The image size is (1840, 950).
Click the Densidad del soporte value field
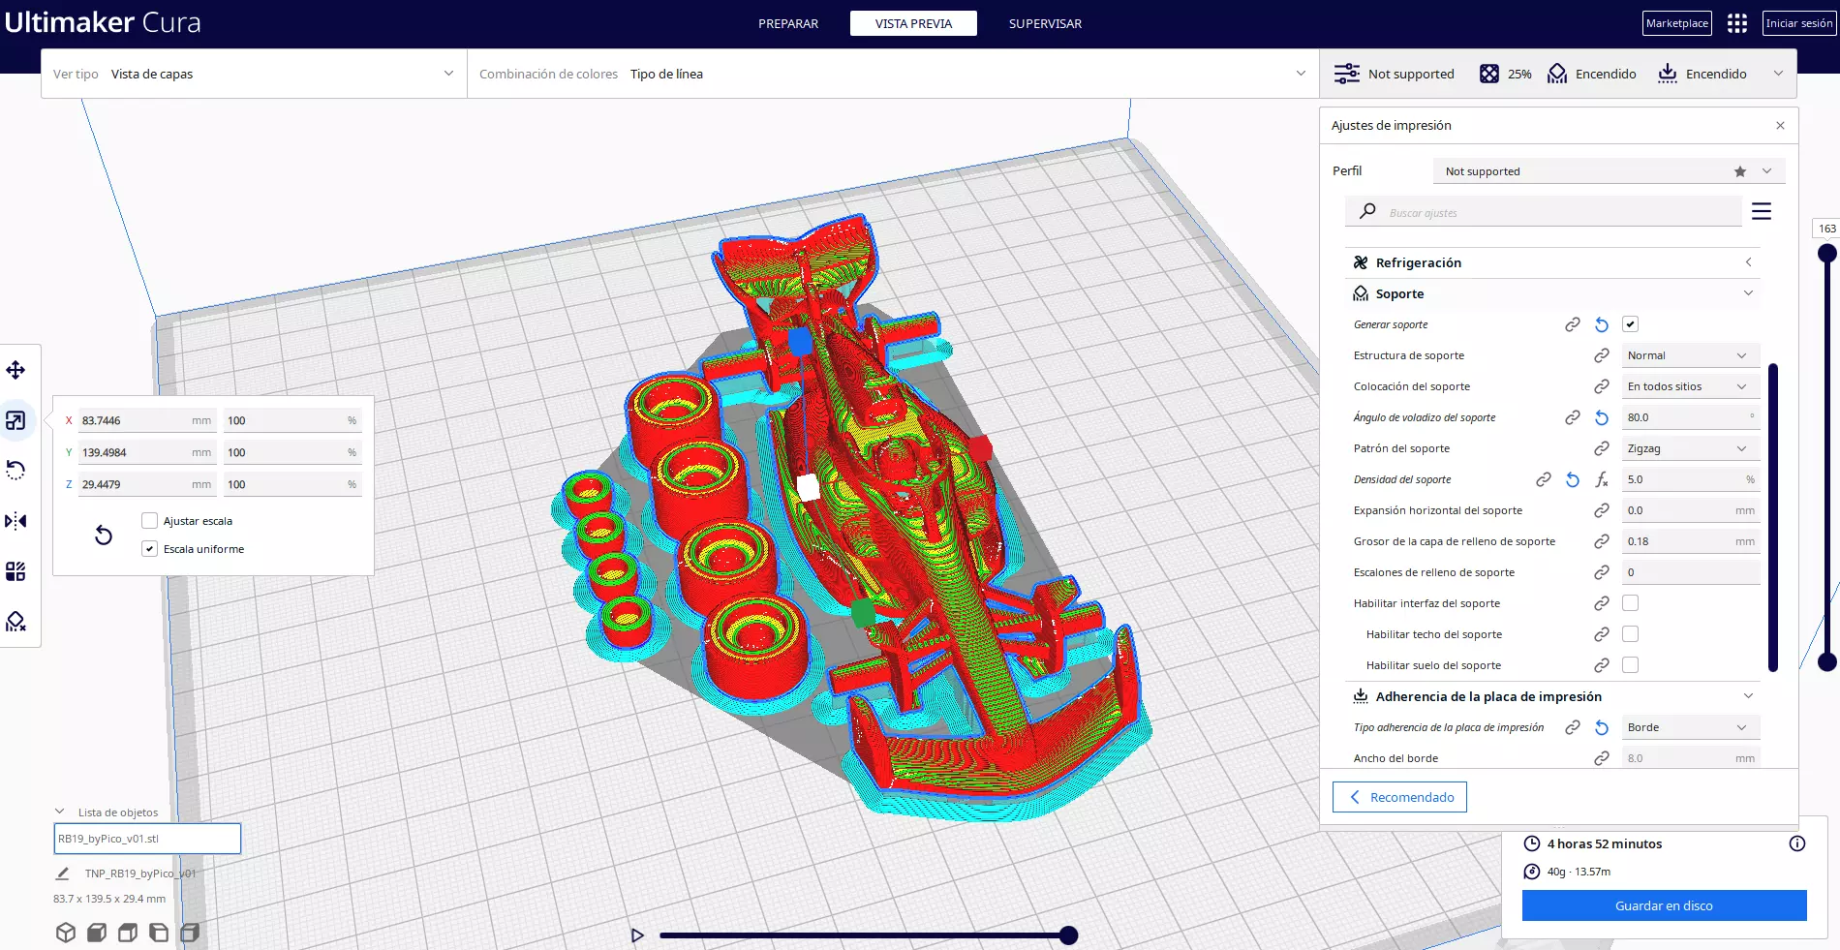pyautogui.click(x=1691, y=479)
